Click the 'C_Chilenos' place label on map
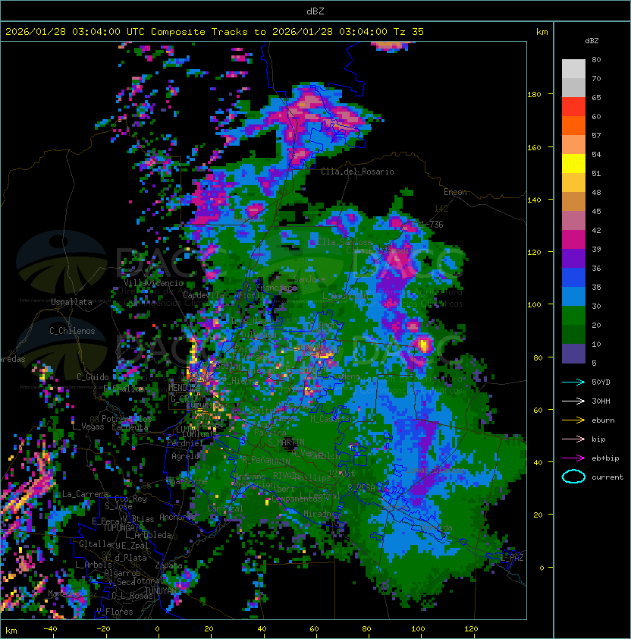The height and width of the screenshot is (639, 631). [72, 331]
